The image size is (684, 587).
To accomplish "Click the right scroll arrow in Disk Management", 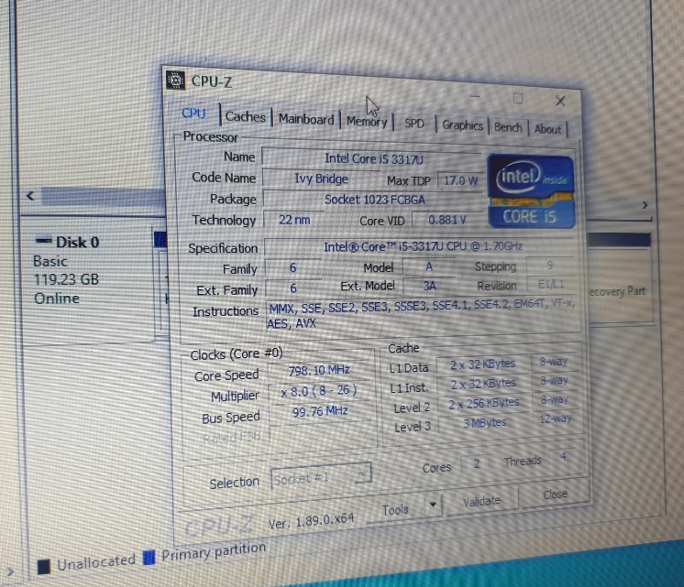I will click(645, 204).
